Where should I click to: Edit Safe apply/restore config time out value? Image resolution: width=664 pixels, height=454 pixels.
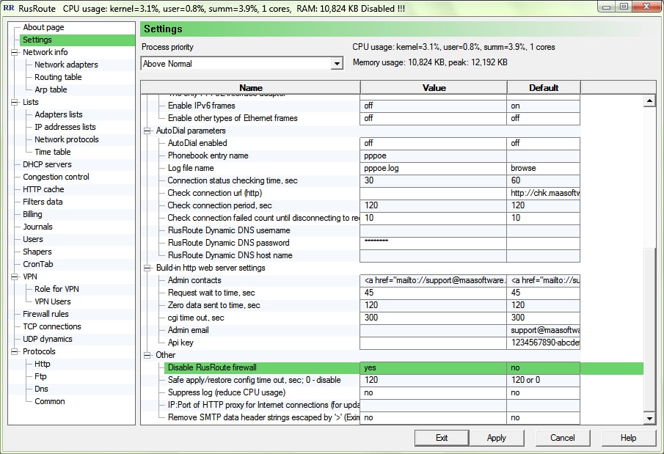(433, 380)
